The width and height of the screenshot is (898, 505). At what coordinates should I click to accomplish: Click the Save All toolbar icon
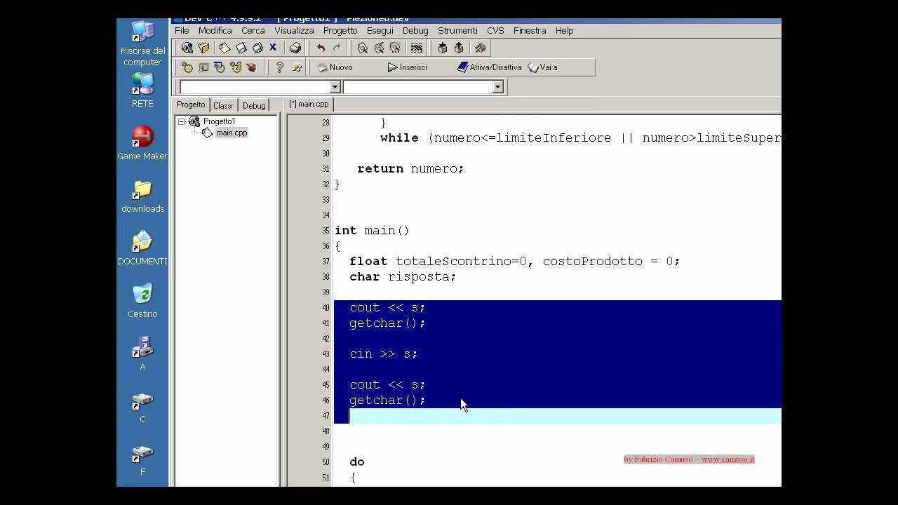(x=257, y=48)
